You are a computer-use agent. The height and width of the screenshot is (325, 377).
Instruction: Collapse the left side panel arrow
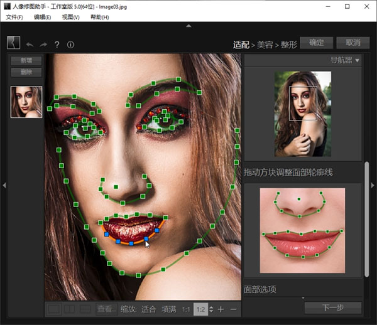3,184
